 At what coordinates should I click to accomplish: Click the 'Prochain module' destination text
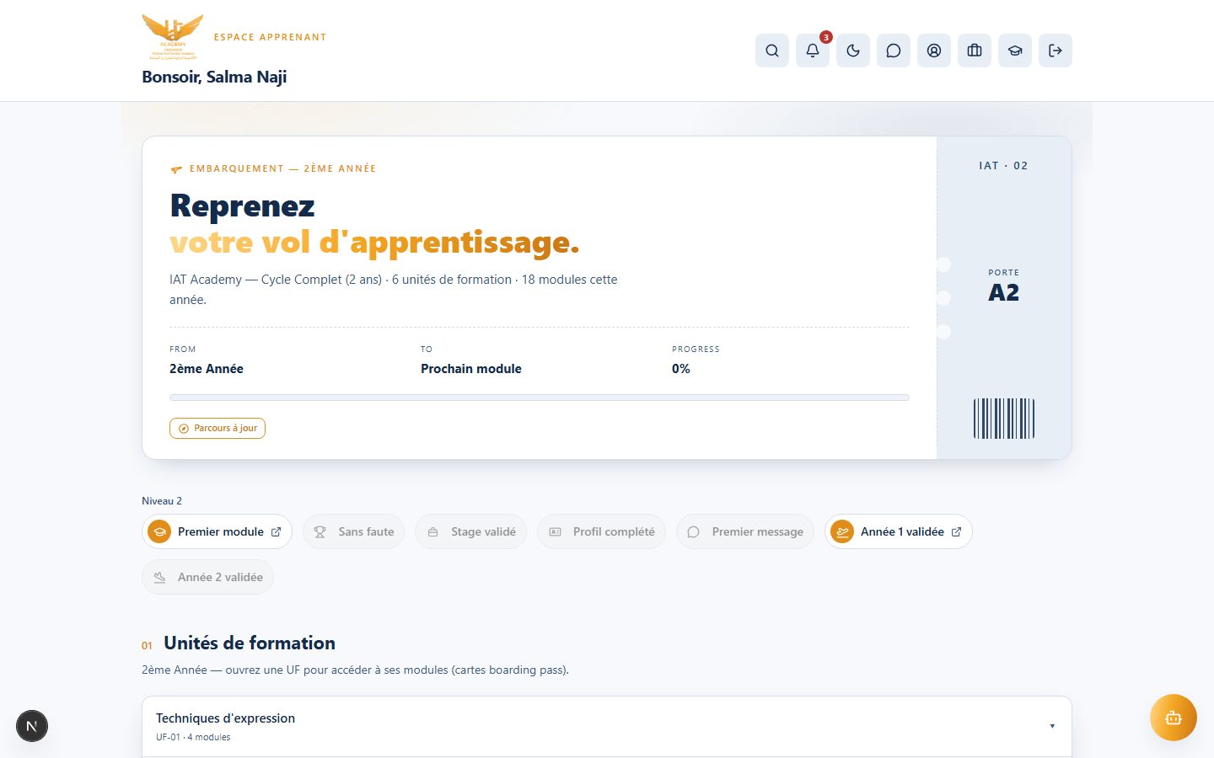(471, 369)
